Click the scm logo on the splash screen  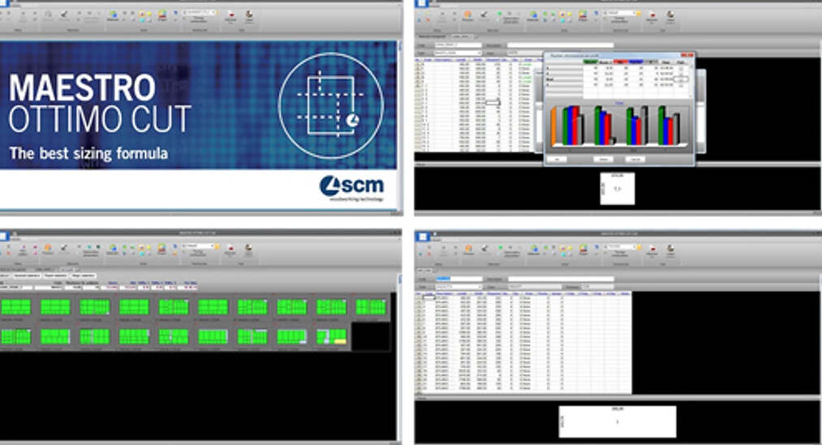(x=351, y=189)
